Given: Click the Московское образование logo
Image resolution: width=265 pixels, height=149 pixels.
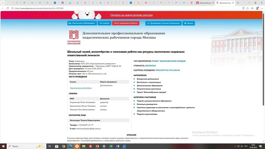Looking at the screenshot, I should (74, 37).
